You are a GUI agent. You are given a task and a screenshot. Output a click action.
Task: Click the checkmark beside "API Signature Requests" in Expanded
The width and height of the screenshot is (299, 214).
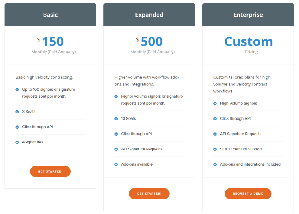click(116, 149)
